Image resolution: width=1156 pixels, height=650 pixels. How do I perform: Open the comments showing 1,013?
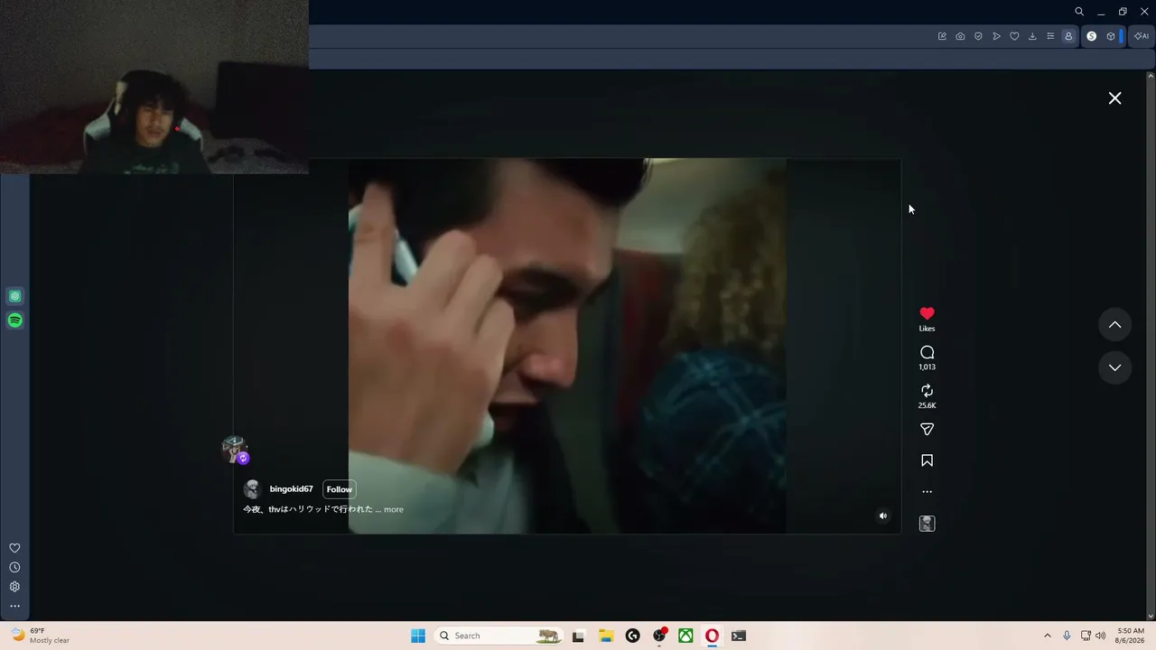coord(927,352)
